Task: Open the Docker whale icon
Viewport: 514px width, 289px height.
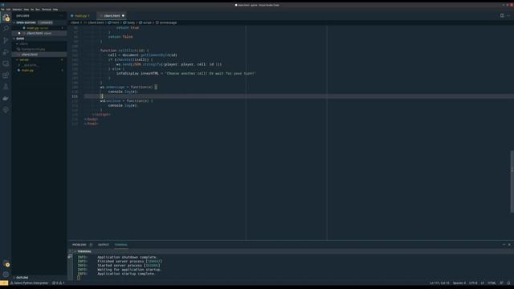Action: (x=6, y=98)
